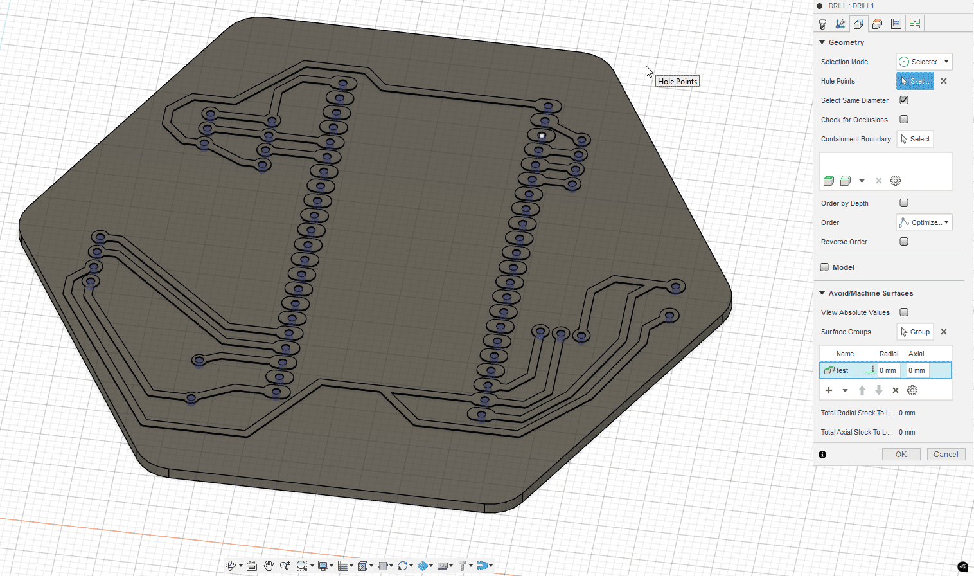
Task: Click the test group's tool-surface mode icon
Action: [x=871, y=370]
